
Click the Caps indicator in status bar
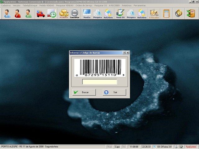117,147
